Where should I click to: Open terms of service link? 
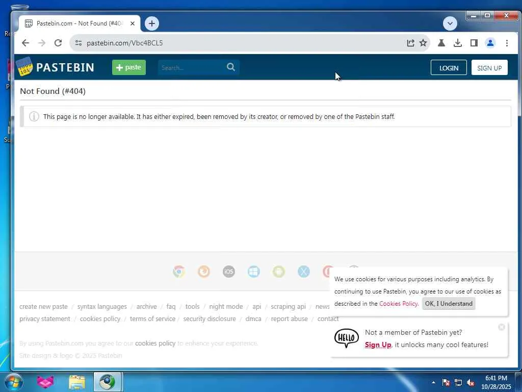[x=152, y=318]
